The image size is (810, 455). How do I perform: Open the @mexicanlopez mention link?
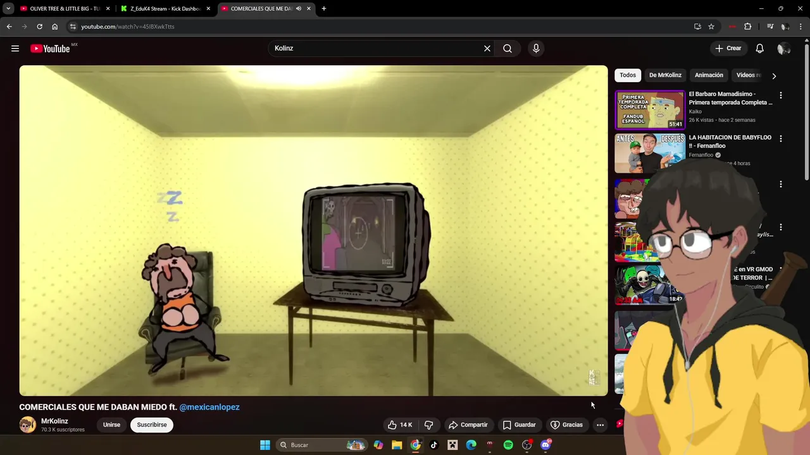pyautogui.click(x=209, y=407)
